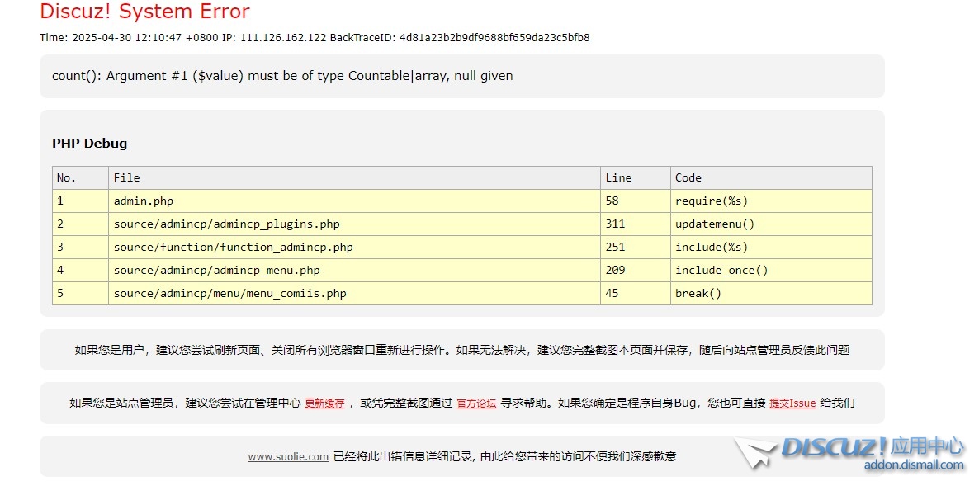The image size is (979, 486).
Task: Click line number 209
Action: coord(636,270)
